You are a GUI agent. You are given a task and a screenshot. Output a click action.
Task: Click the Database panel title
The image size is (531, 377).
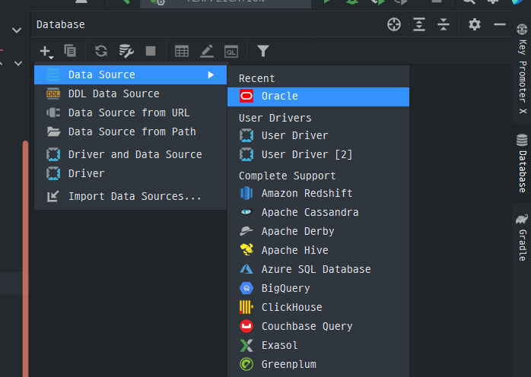click(61, 25)
